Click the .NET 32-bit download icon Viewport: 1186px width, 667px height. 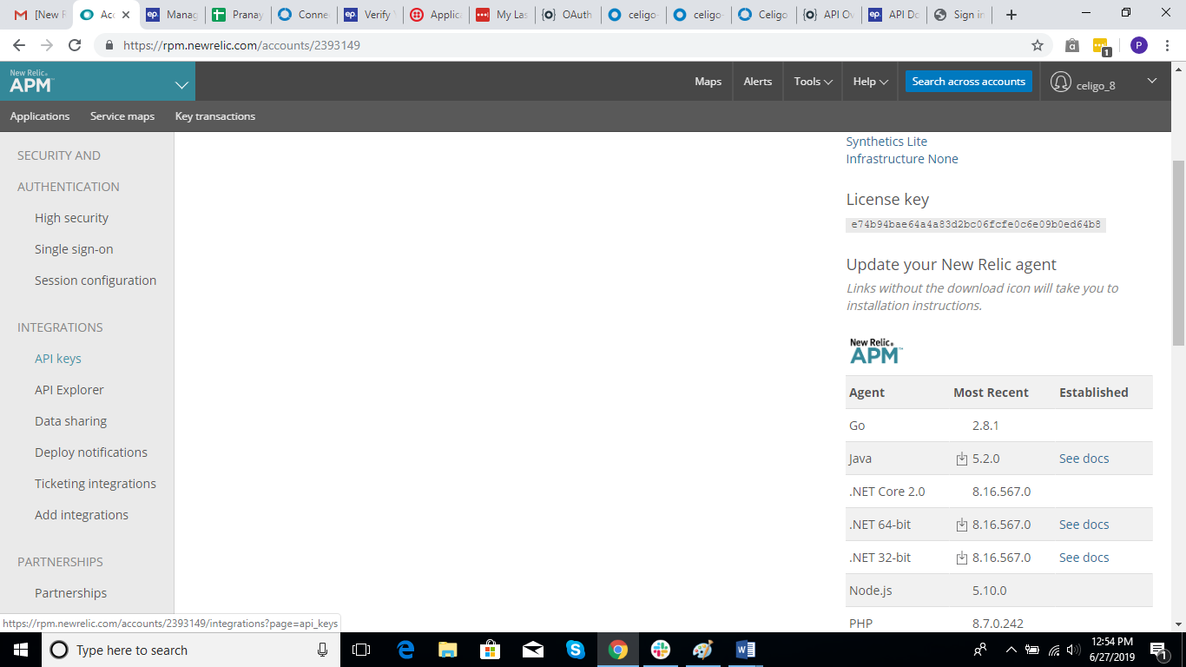(962, 558)
